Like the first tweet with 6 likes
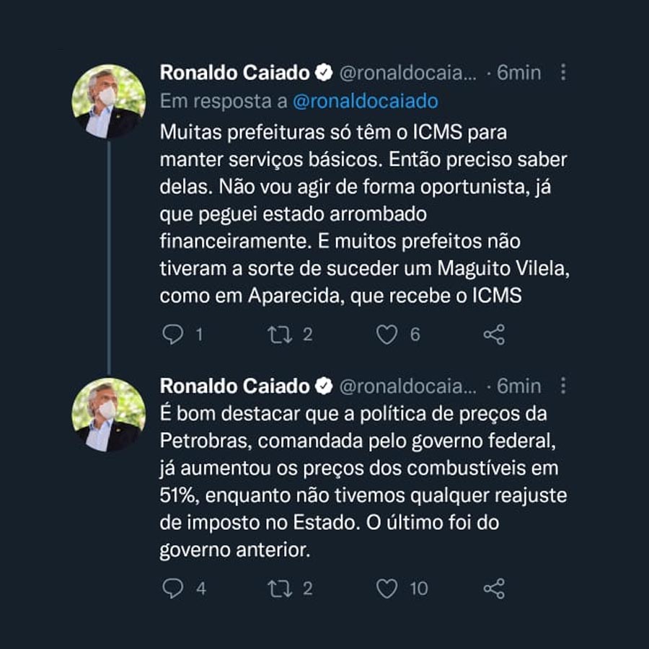 (x=387, y=335)
